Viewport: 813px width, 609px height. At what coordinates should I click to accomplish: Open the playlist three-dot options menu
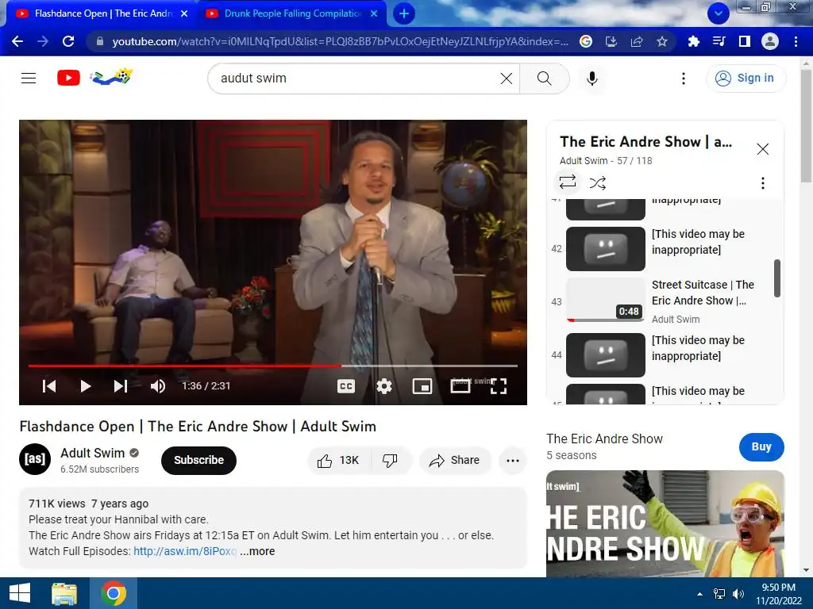[x=763, y=183]
